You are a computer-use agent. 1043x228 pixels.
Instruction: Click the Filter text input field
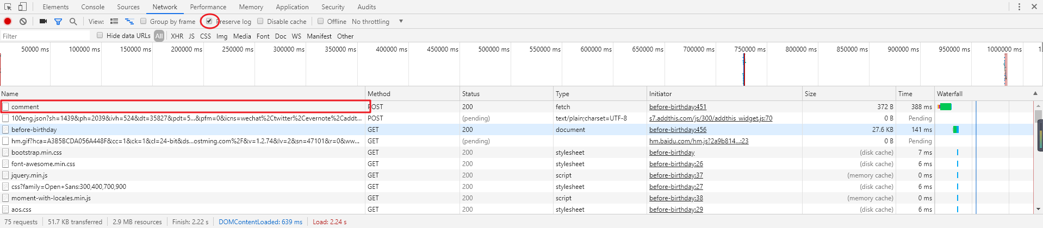point(46,36)
